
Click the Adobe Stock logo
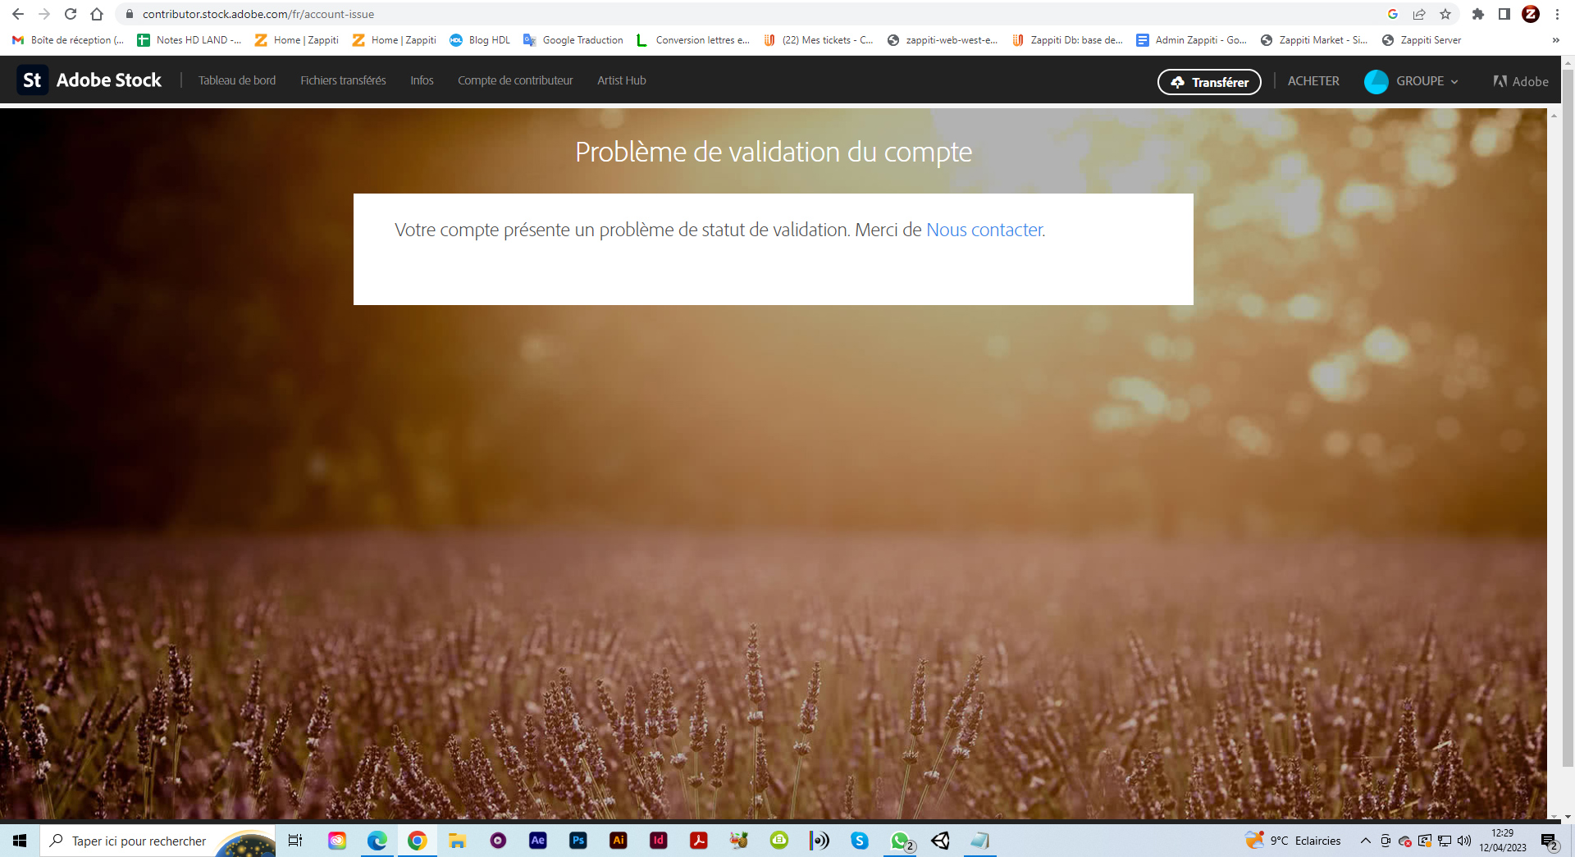pos(89,80)
